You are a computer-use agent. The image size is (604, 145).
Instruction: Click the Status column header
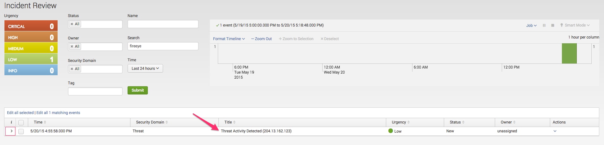pos(469,122)
